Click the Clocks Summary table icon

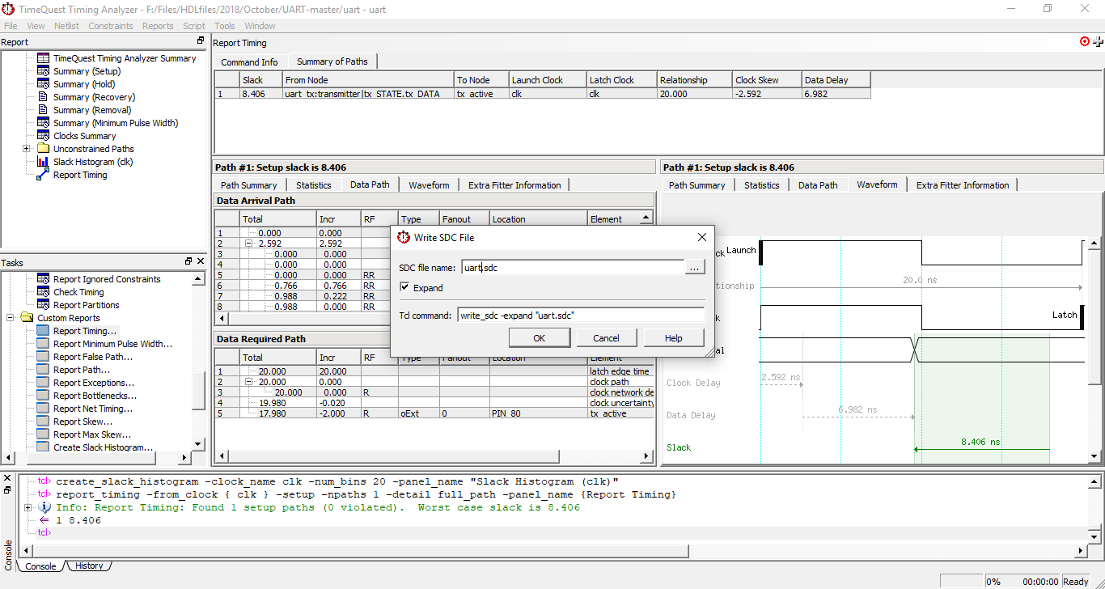43,136
